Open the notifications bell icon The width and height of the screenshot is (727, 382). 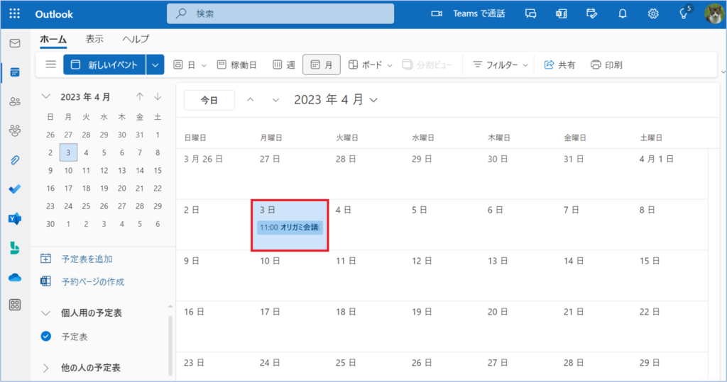click(623, 13)
